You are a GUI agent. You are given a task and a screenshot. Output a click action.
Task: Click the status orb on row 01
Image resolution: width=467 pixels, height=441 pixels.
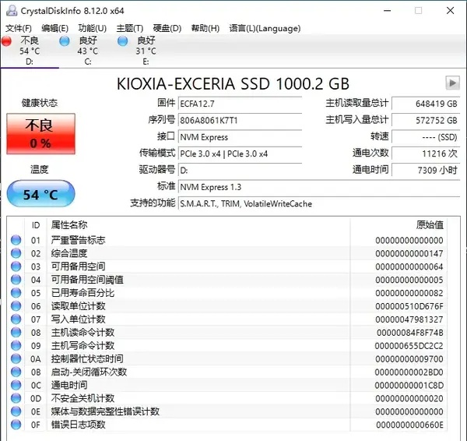pyautogui.click(x=16, y=240)
